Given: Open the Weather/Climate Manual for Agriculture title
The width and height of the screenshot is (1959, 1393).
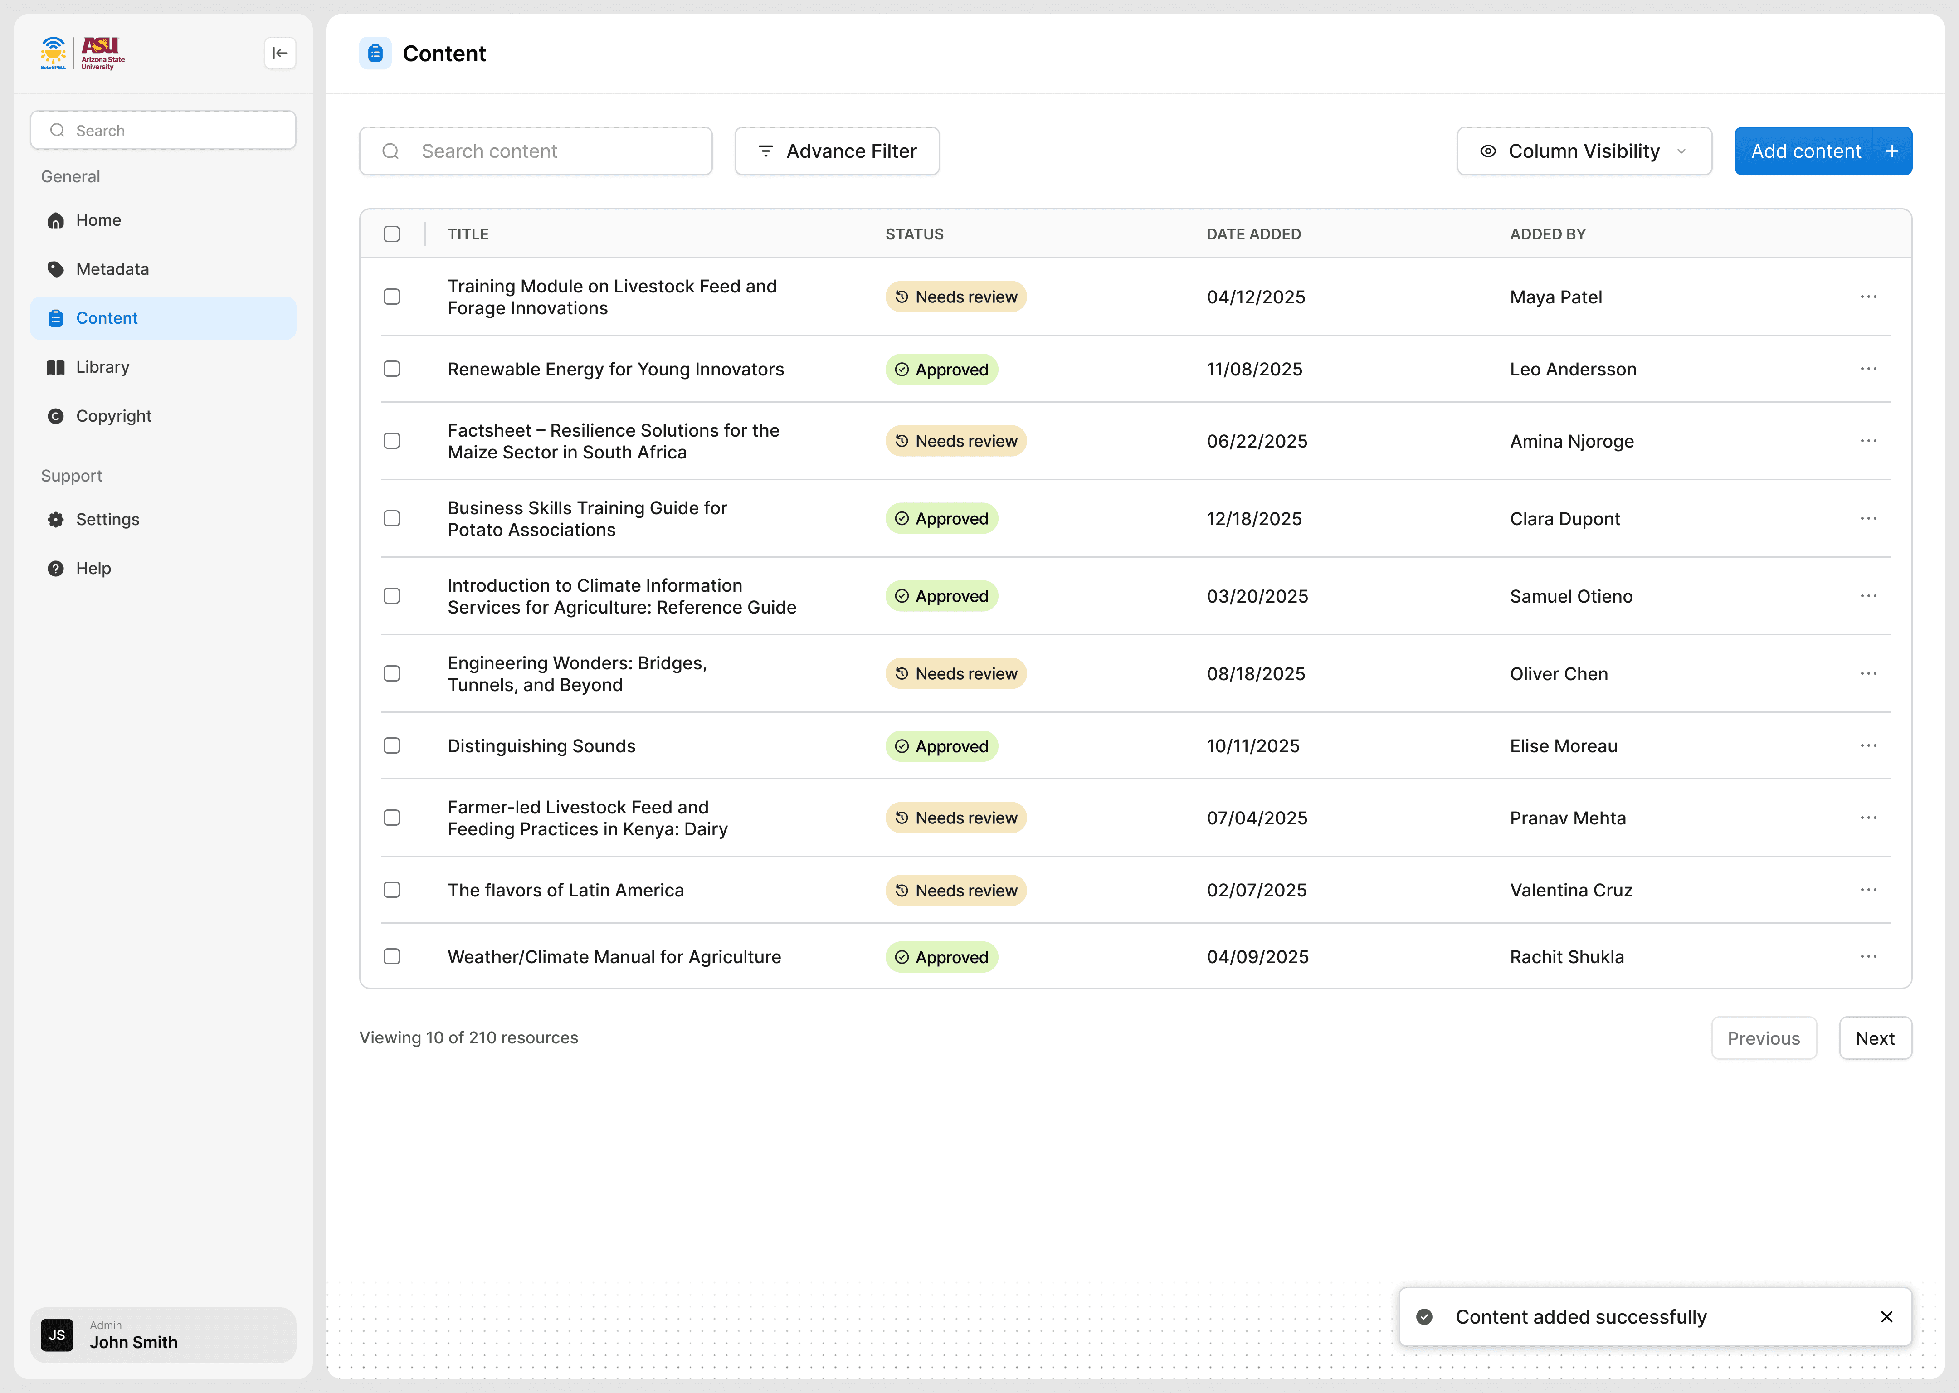Looking at the screenshot, I should [614, 956].
